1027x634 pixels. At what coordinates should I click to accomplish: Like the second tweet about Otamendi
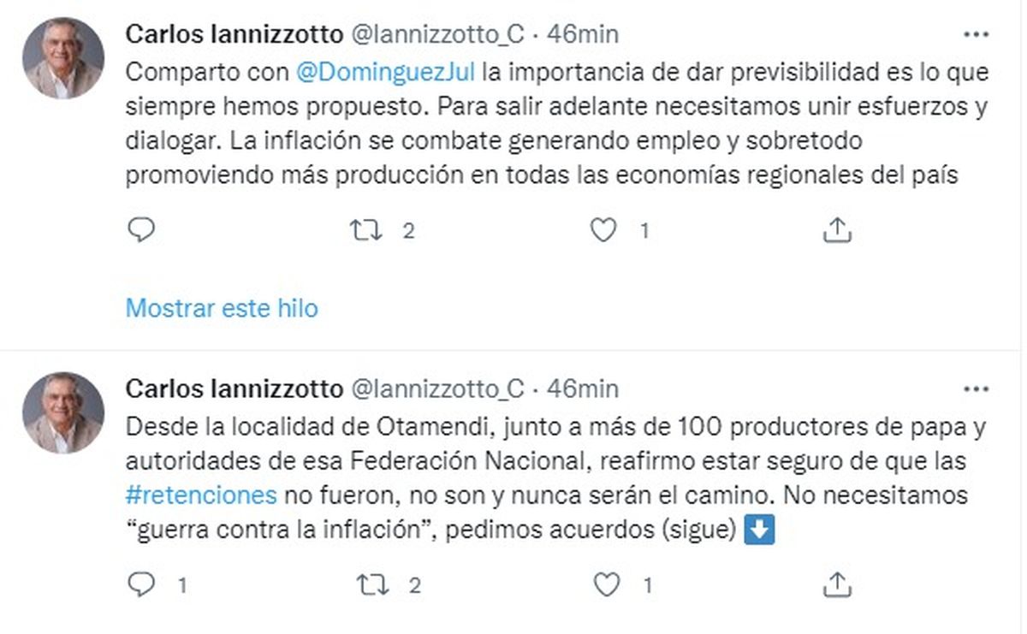tap(606, 584)
